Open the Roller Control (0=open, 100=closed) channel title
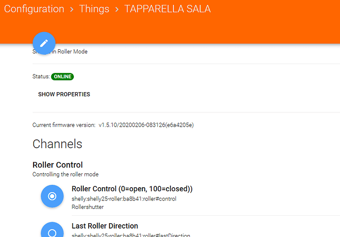 pyautogui.click(x=132, y=189)
